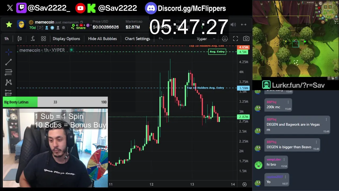Click the 3.59M price axis tag

click(243, 88)
